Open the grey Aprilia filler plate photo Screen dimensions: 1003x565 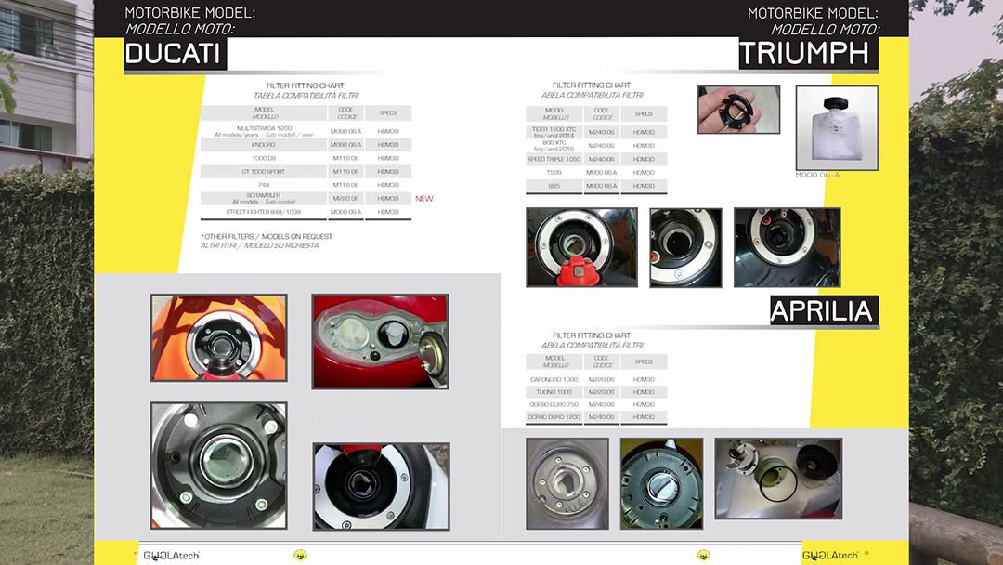567,484
